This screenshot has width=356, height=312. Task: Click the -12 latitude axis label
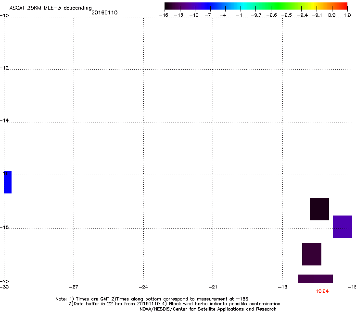[4, 68]
